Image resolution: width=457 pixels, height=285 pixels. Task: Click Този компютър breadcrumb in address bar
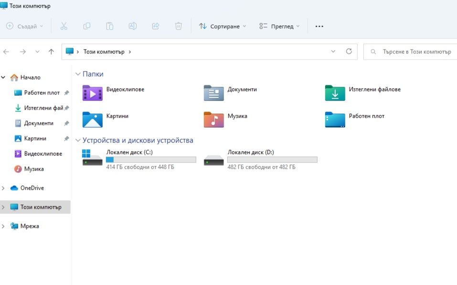click(104, 52)
